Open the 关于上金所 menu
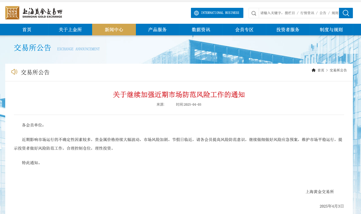361x214 pixels. (x=70, y=30)
